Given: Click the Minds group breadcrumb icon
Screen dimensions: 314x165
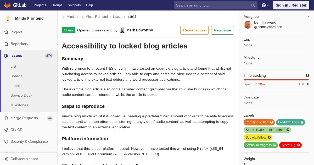Looking at the screenshot, I should point(64,16).
